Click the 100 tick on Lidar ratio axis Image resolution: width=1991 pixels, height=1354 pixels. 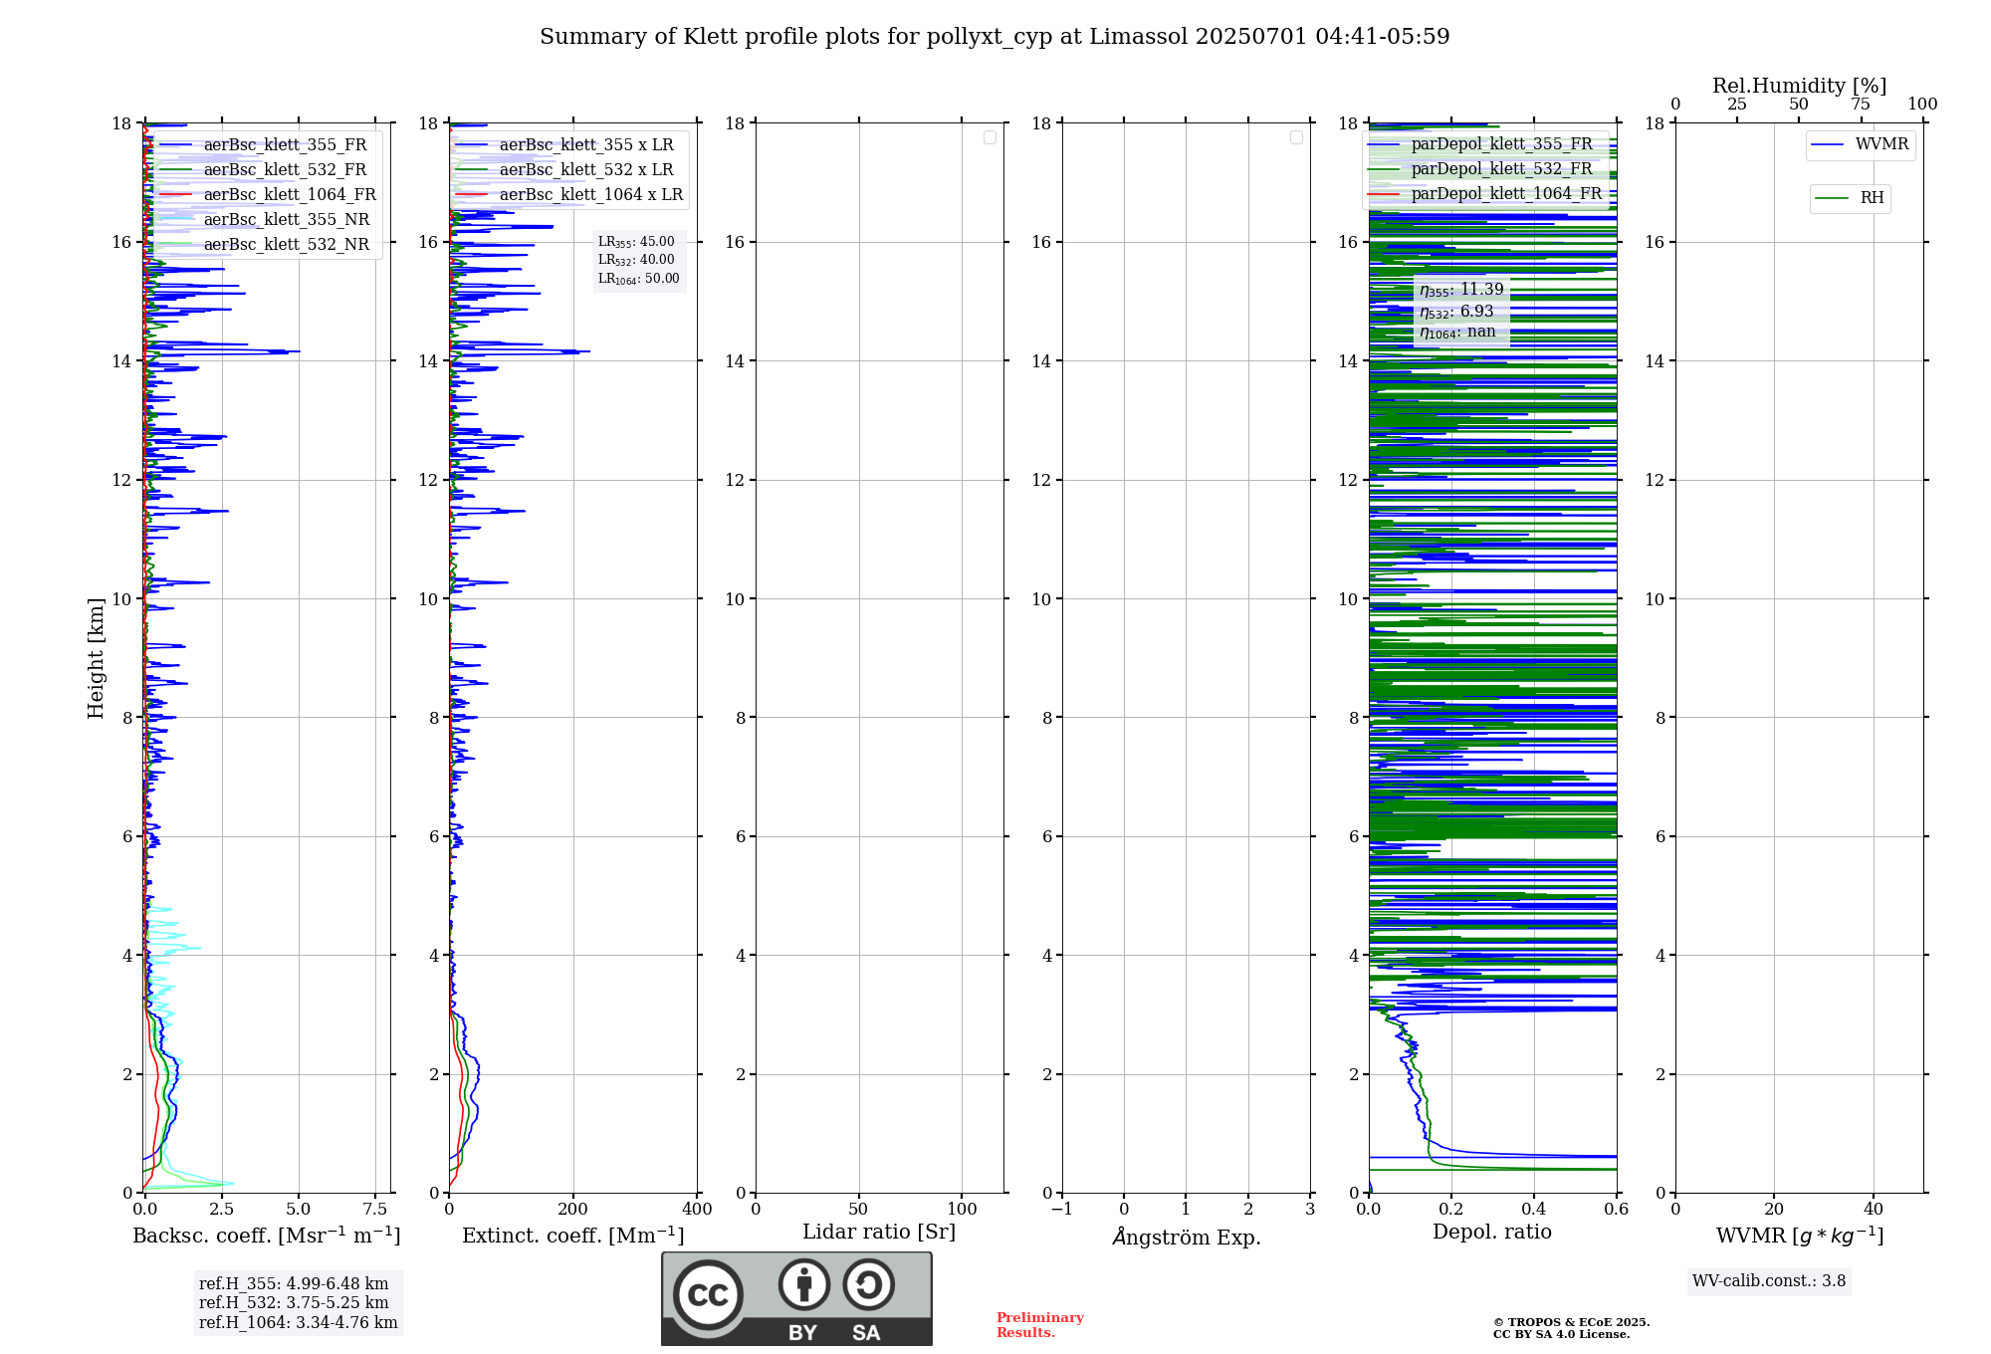[x=962, y=1210]
